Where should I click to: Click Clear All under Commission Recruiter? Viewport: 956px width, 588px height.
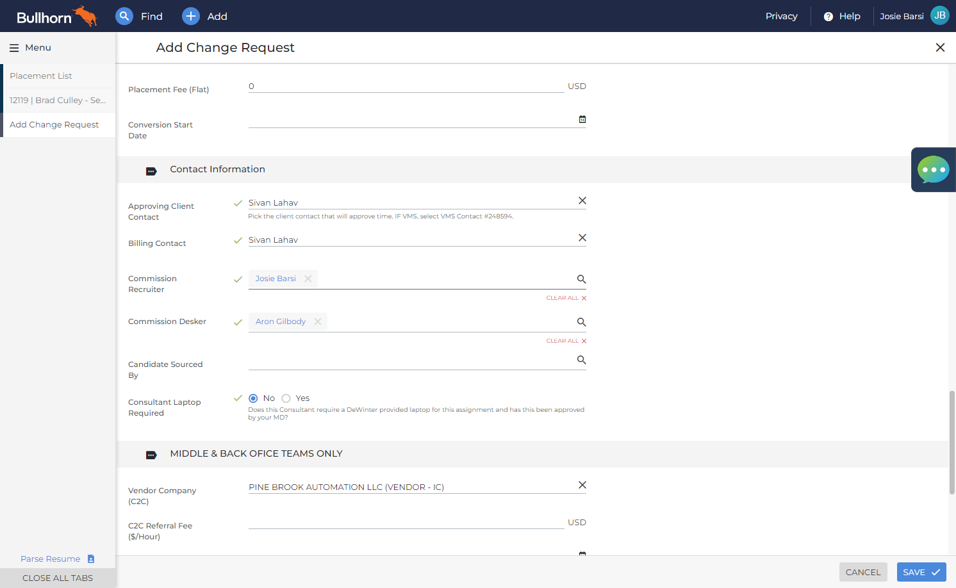pos(566,298)
